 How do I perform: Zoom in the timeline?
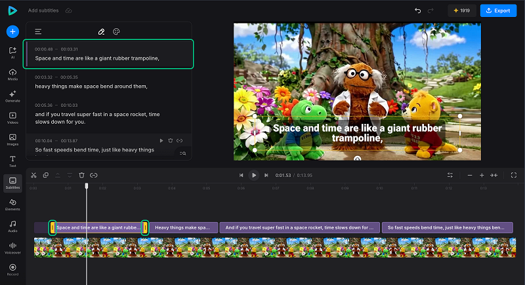(x=482, y=175)
